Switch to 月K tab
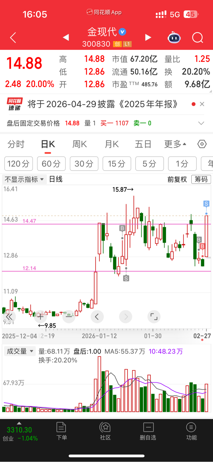 tap(112, 144)
